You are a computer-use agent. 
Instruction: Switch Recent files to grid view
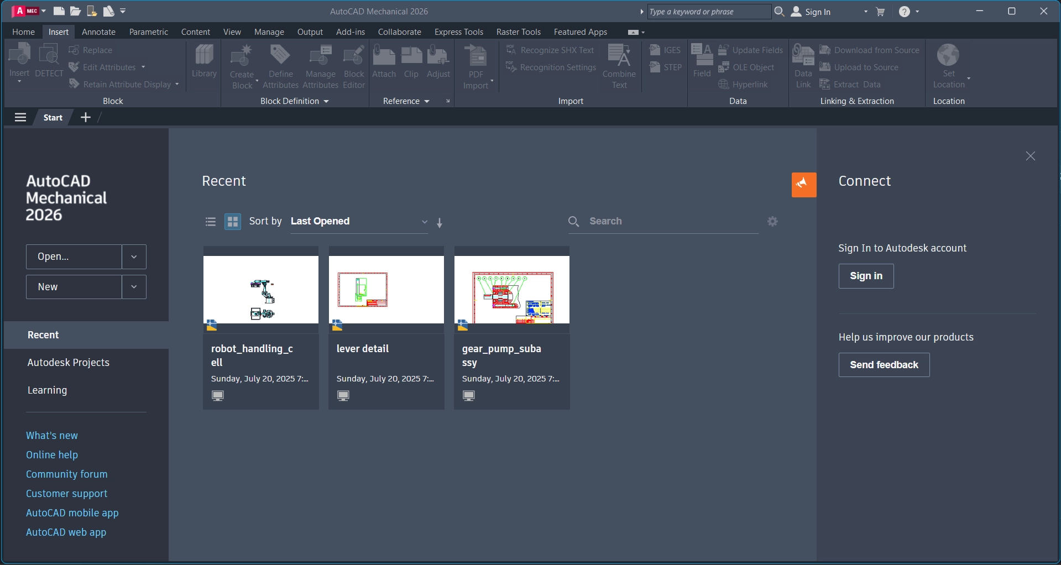point(233,222)
